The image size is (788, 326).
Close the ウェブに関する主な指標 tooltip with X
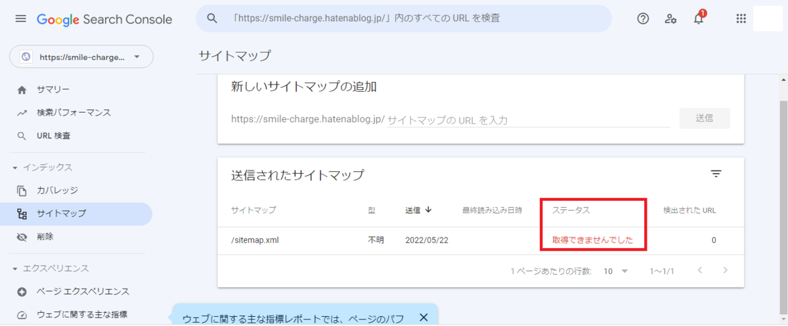tap(424, 317)
